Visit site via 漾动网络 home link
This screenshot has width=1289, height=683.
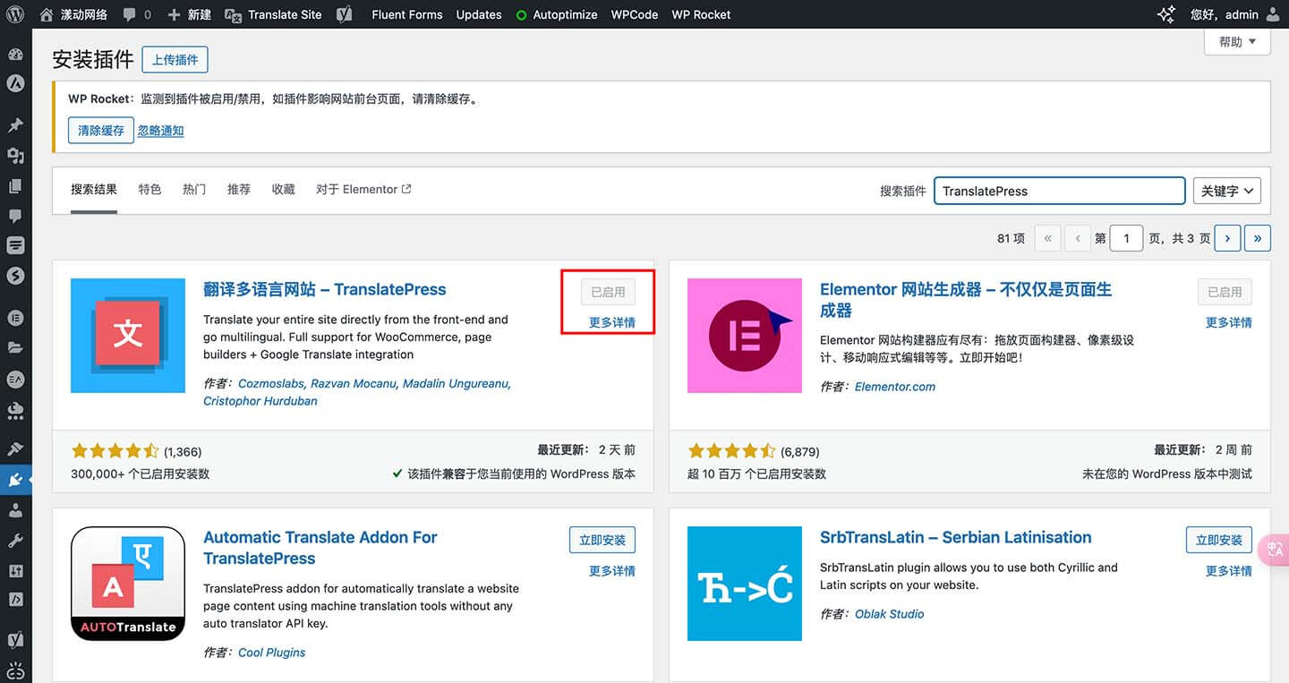pyautogui.click(x=73, y=14)
